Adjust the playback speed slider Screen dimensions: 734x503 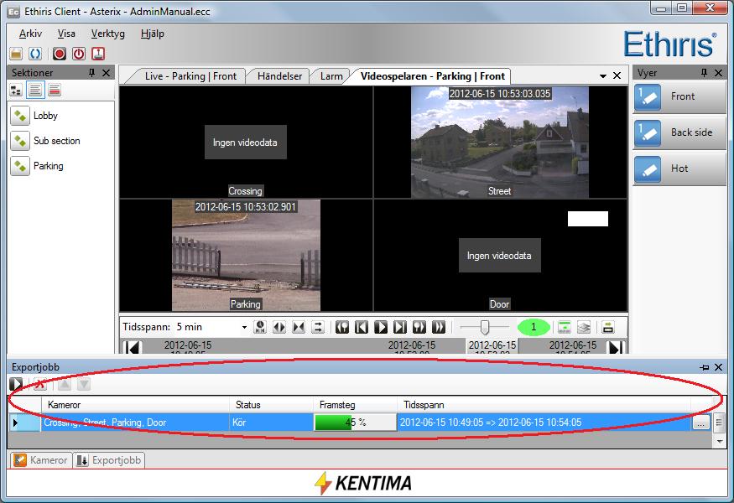485,327
